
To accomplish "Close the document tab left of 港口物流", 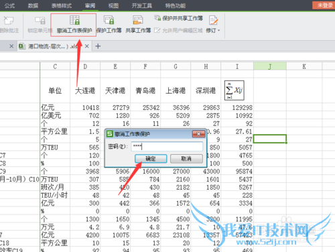I will [11, 46].
